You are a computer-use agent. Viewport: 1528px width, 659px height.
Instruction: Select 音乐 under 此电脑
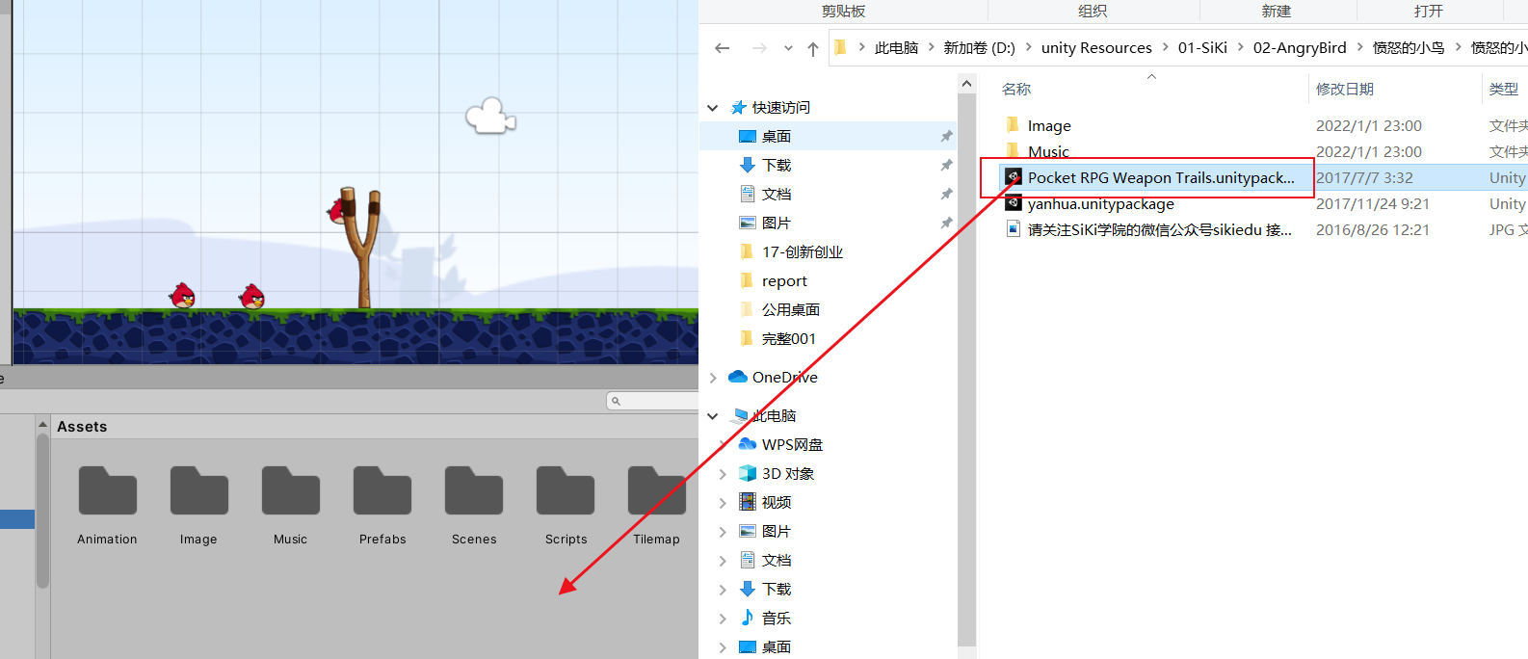[777, 619]
